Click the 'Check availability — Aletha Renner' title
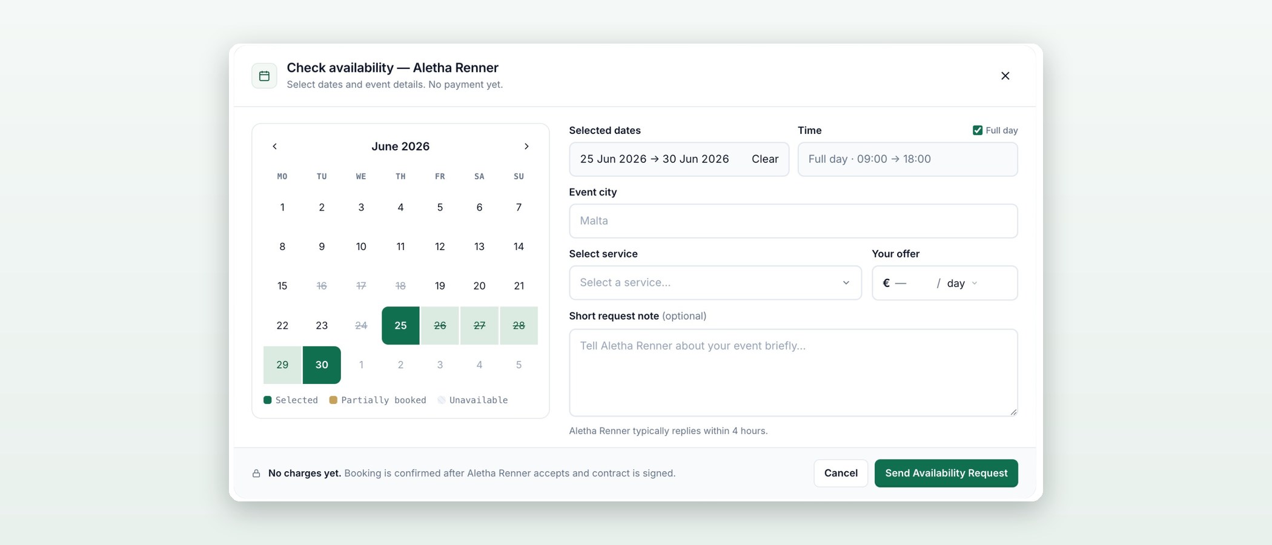The height and width of the screenshot is (545, 1272). 393,68
